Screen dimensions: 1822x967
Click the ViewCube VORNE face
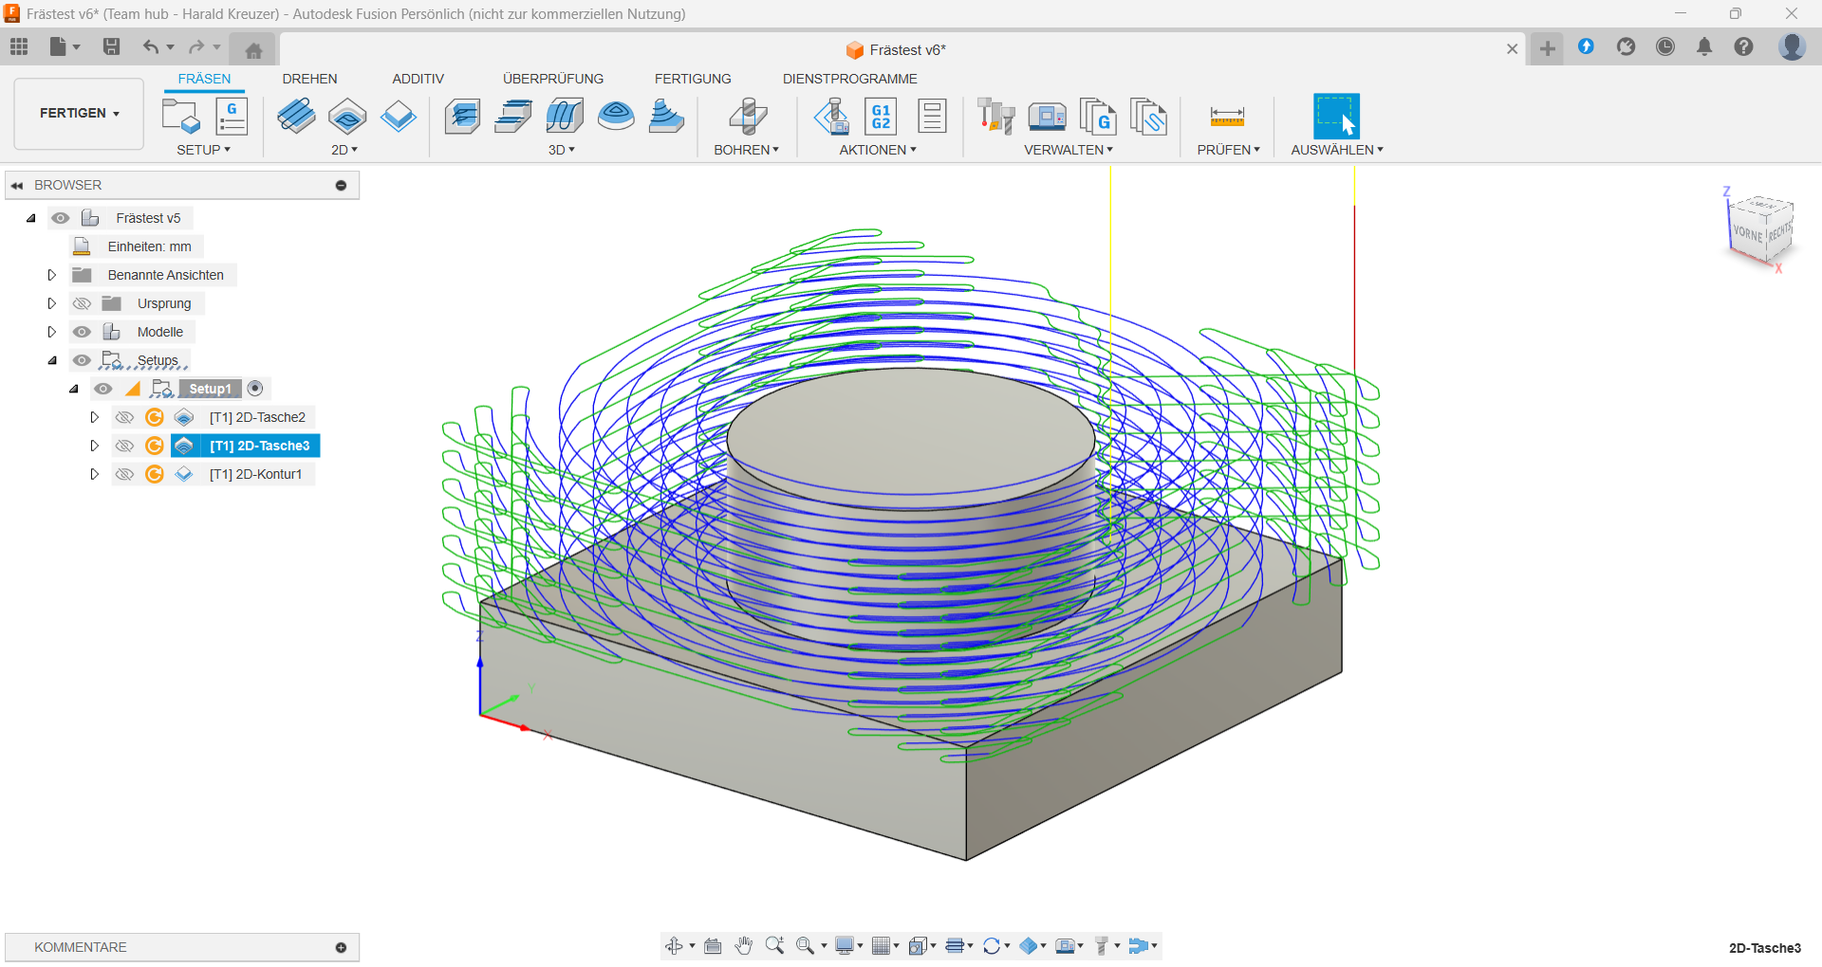[x=1747, y=233]
